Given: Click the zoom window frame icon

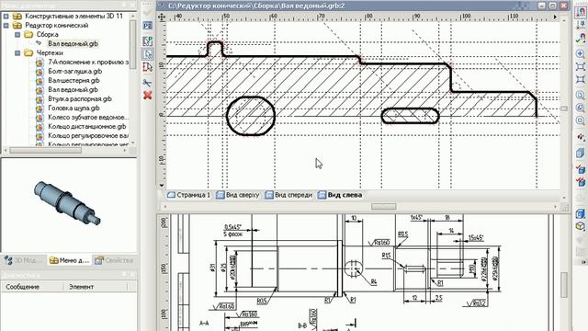Looking at the screenshot, I should click(x=581, y=66).
